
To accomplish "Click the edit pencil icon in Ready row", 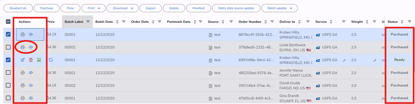I will 23,60.
